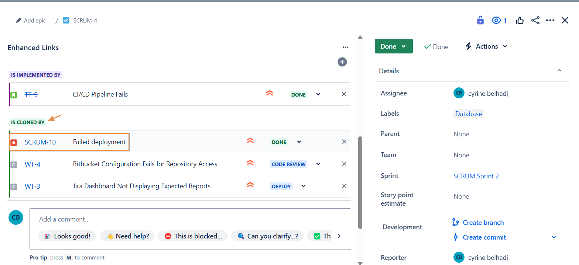
Task: Expand the Actions menu
Action: [486, 46]
